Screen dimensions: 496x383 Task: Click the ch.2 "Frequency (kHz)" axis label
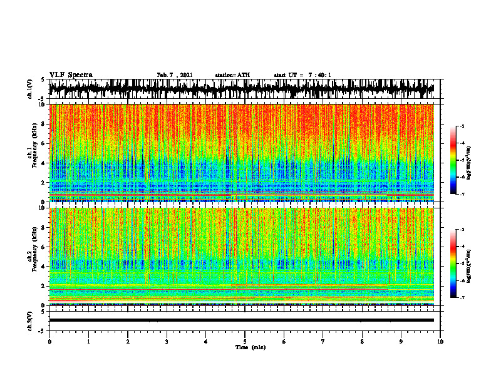(35, 249)
